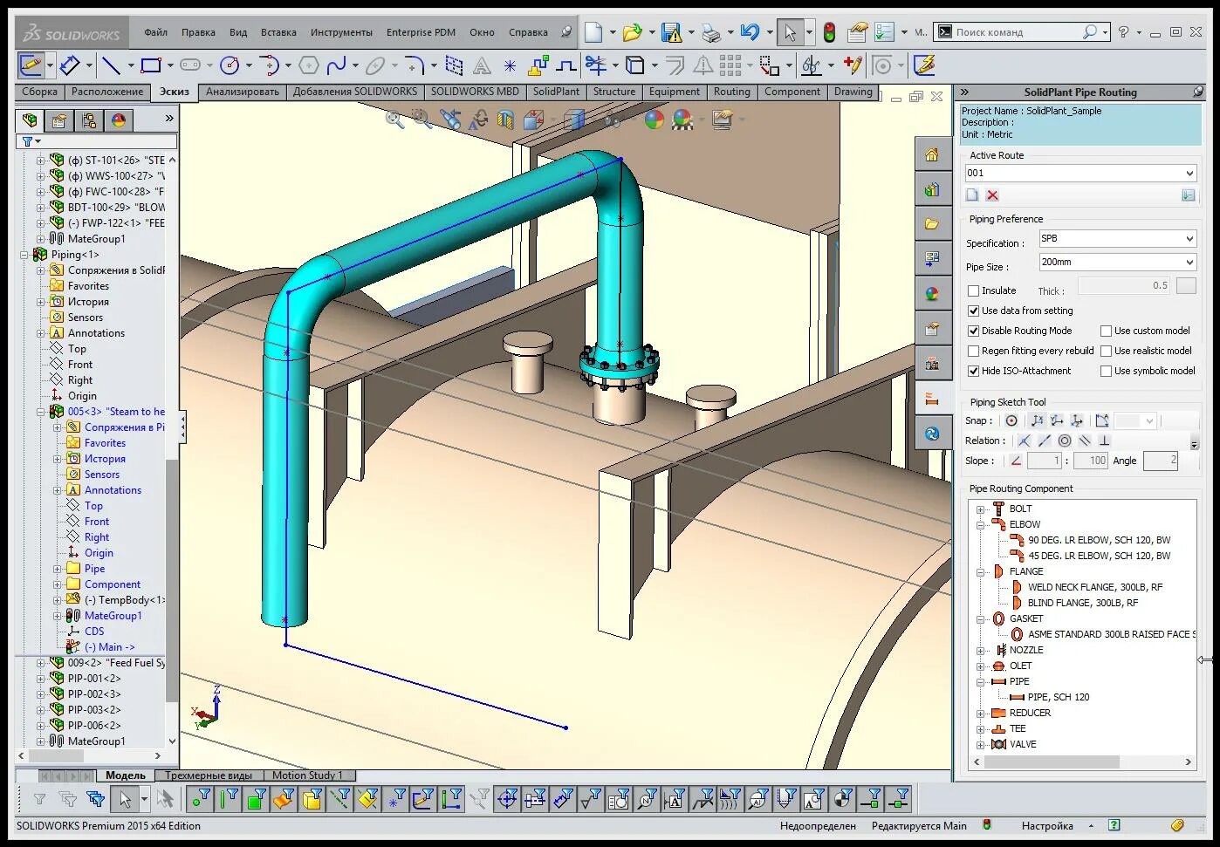
Task: Select 90 DEG. LR ELBOW, SCH 120, BW
Action: click(1099, 540)
